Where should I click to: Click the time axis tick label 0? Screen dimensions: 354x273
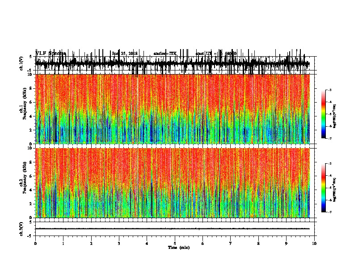coord(35,244)
